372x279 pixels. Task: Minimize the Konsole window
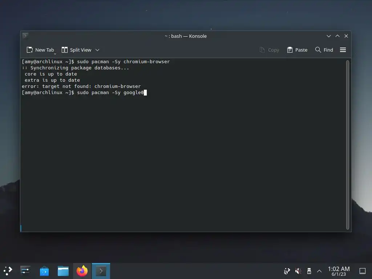tap(328, 36)
